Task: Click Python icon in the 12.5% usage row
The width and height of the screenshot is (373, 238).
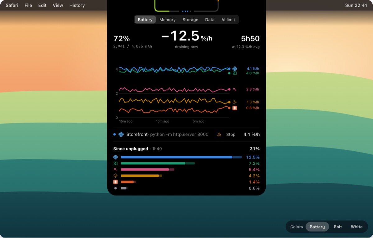Action: (116, 157)
